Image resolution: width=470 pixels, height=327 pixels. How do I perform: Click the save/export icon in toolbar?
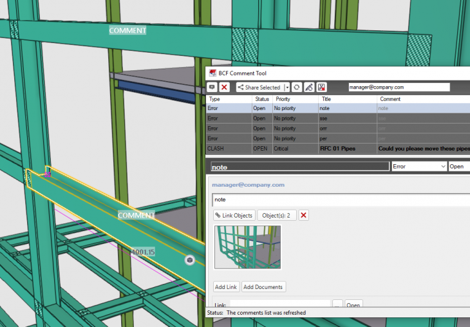tap(321, 87)
